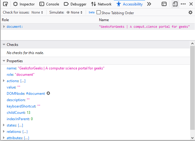Image resolution: width=195 pixels, height=141 pixels.
Task: Switch to the Console tab
Action: pos(49,4)
